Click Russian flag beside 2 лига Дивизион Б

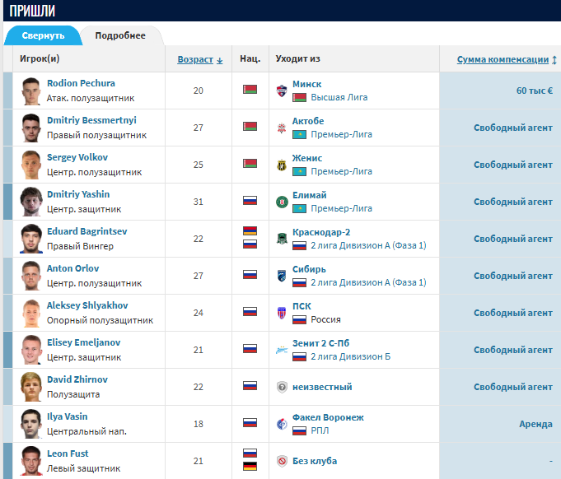pos(300,356)
